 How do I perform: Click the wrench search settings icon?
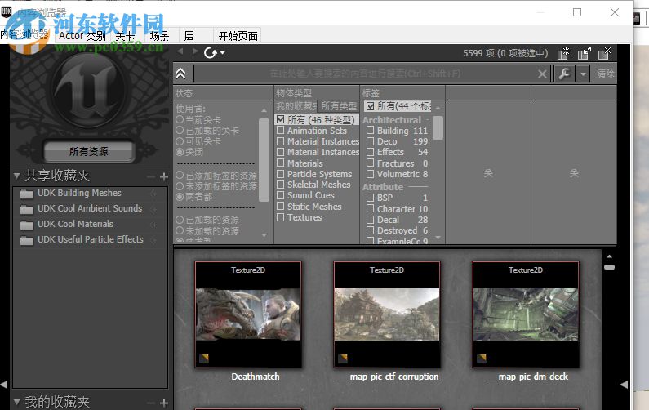pyautogui.click(x=564, y=74)
